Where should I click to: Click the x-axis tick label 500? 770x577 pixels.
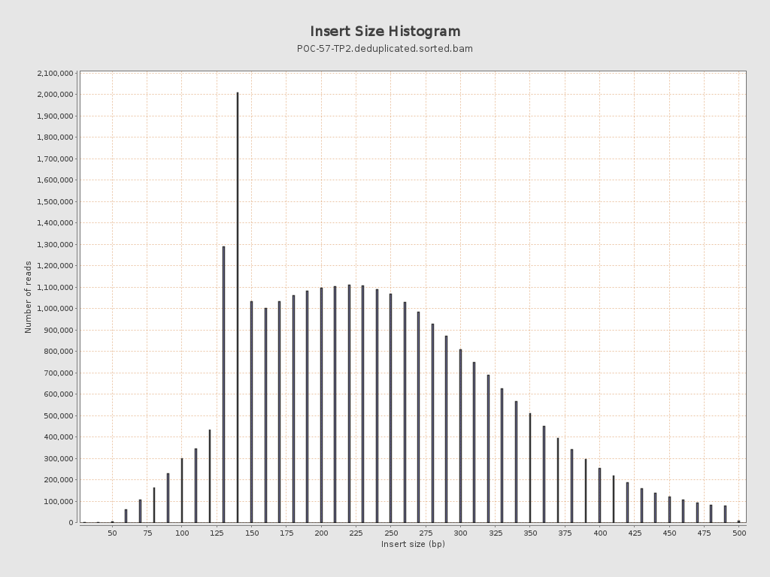pos(739,533)
